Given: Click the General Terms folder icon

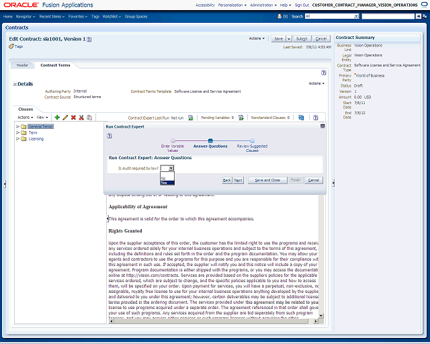Looking at the screenshot, I should (x=24, y=126).
